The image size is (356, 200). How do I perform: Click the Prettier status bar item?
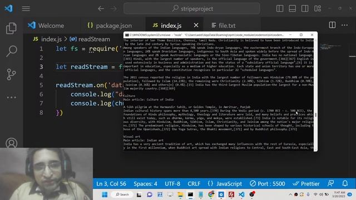306,183
